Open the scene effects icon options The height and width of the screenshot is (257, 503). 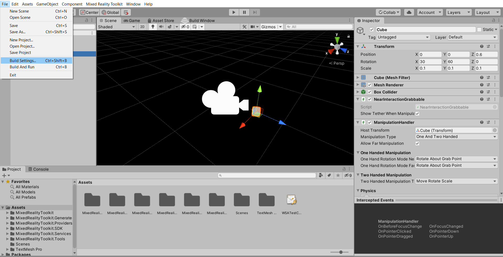pos(170,27)
